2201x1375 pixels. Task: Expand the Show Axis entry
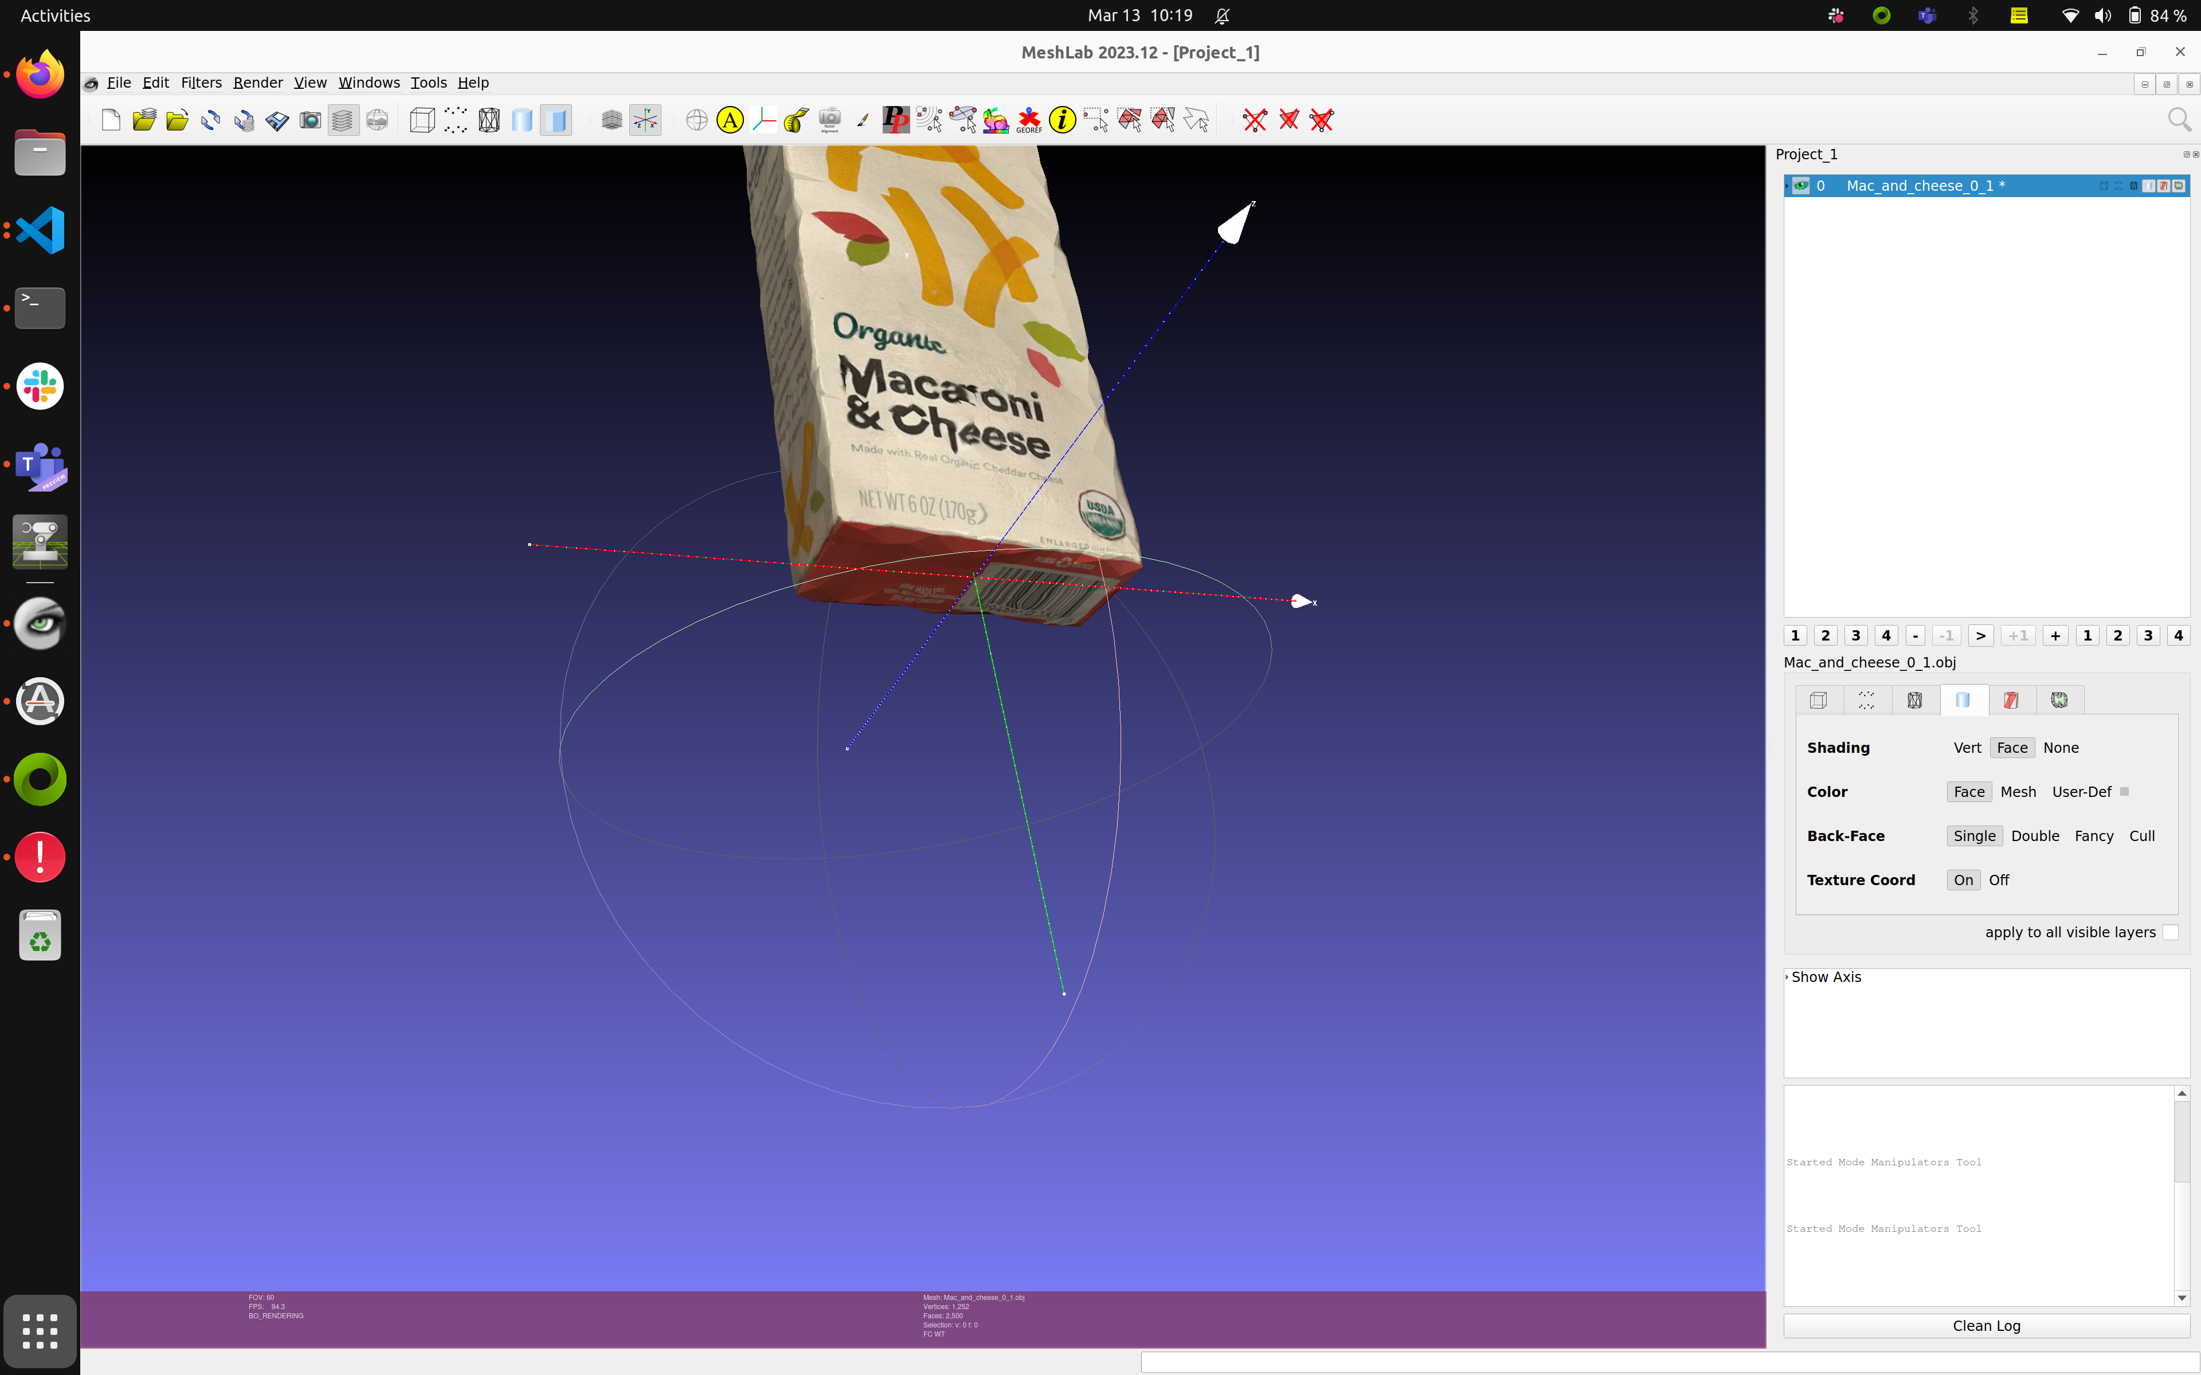coord(1787,977)
